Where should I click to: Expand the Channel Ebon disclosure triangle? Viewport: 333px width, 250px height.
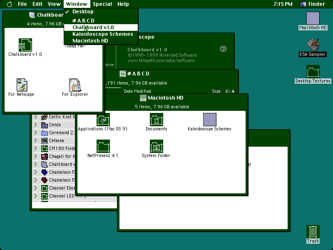pos(36,188)
